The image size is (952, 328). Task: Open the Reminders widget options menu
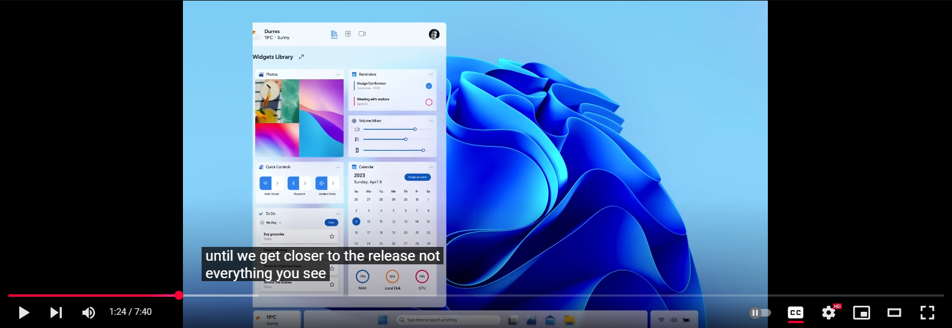click(431, 74)
